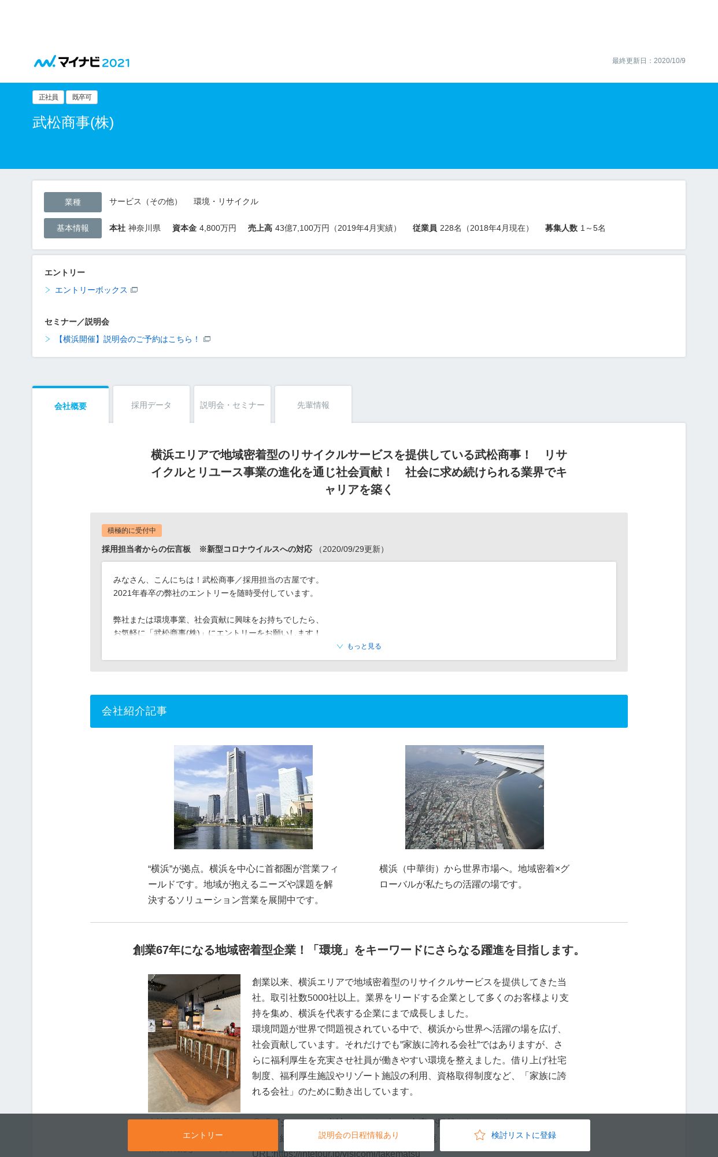This screenshot has height=1157, width=718.
Task: Switch to the 採用データ tab
Action: tap(151, 405)
